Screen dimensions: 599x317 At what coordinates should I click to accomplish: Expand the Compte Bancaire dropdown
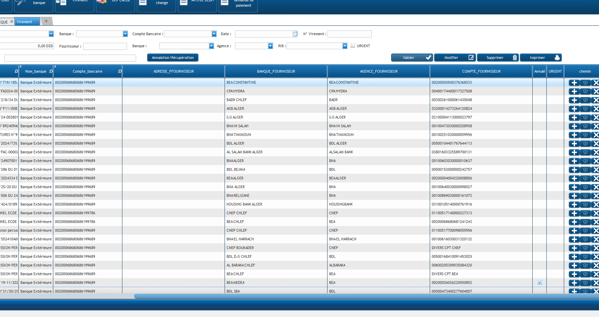(x=214, y=34)
